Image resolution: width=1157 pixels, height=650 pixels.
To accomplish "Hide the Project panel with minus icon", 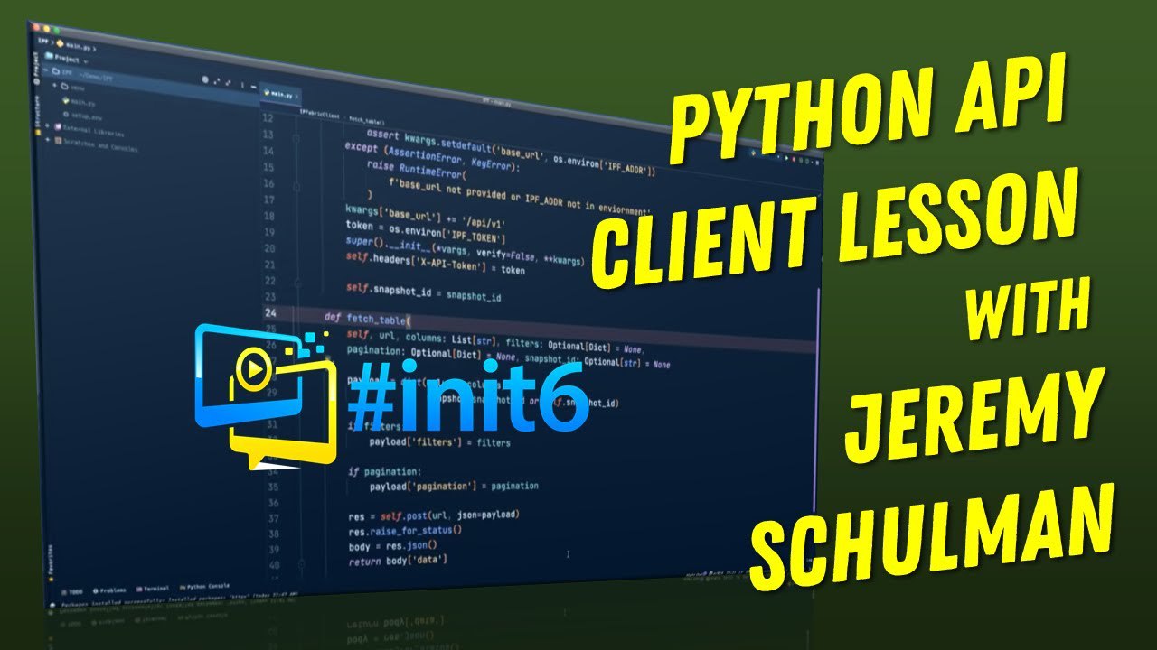I will pyautogui.click(x=253, y=87).
